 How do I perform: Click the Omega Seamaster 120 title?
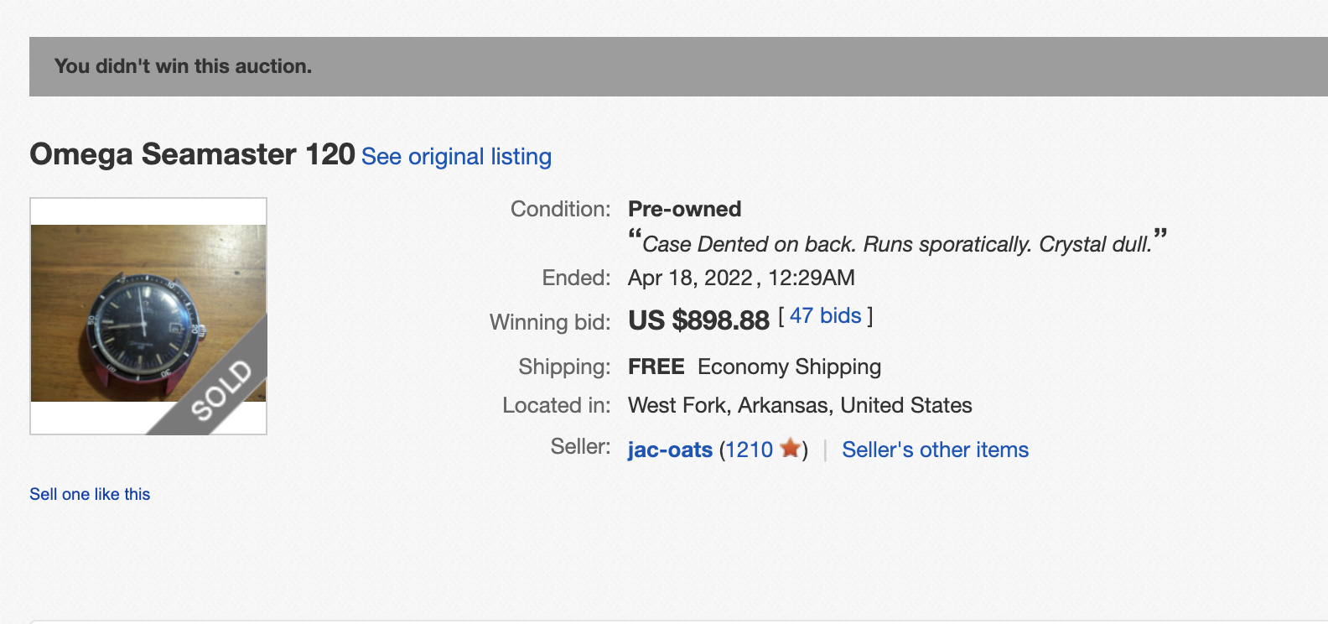[x=192, y=154]
